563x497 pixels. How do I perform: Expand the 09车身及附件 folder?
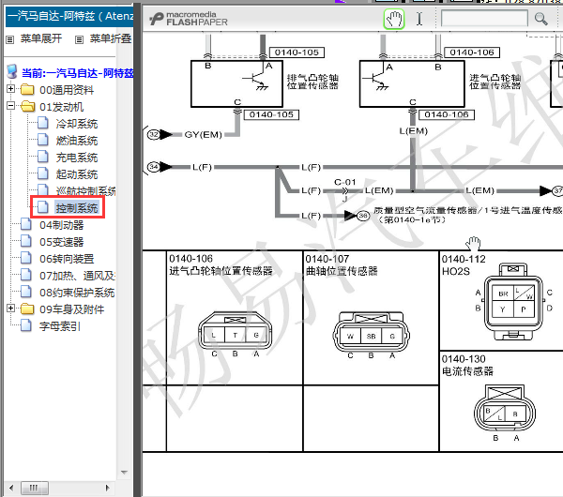click(10, 308)
